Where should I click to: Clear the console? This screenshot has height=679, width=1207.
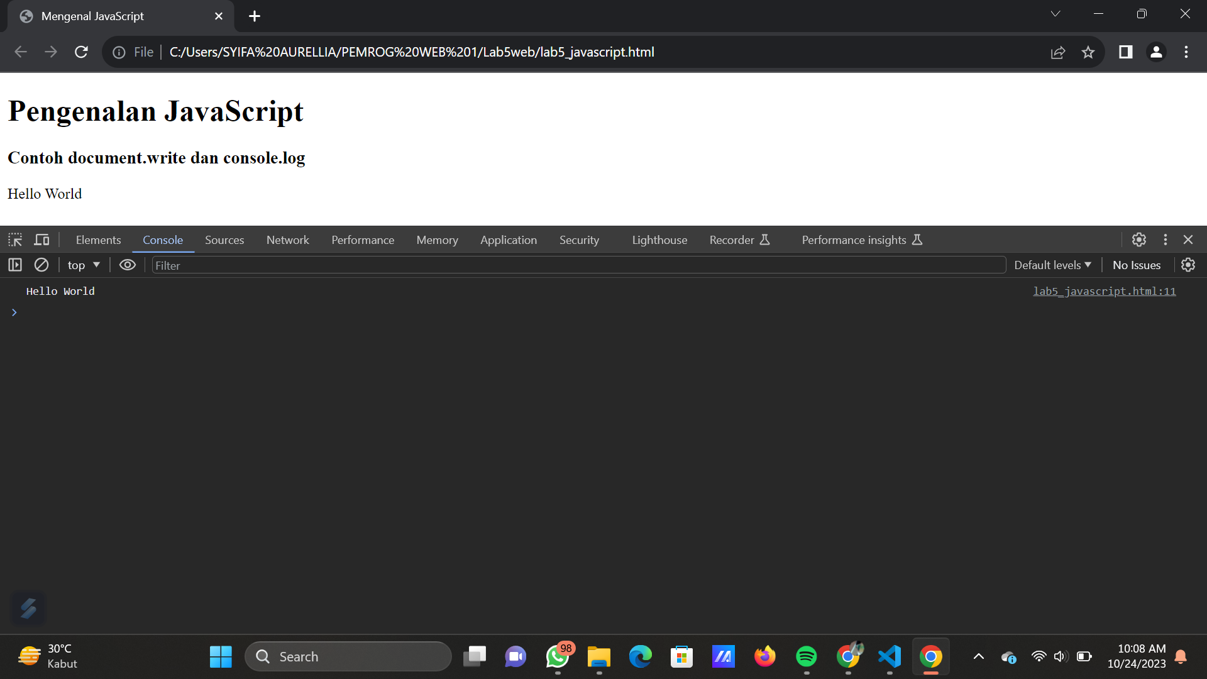[41, 265]
